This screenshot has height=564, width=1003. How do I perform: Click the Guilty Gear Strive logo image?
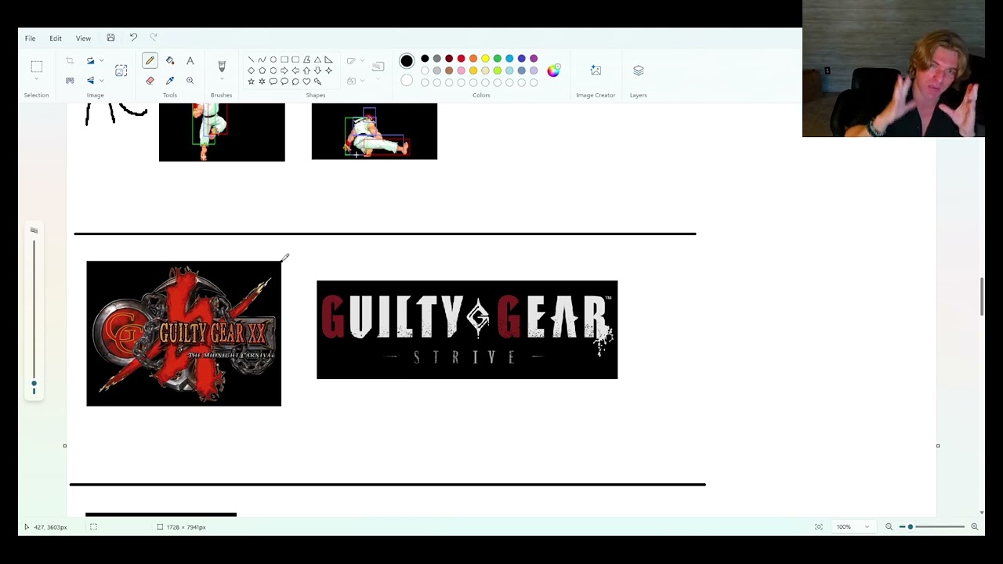(x=467, y=330)
